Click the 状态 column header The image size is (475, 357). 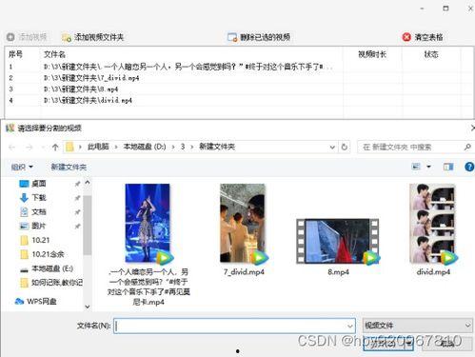point(431,54)
